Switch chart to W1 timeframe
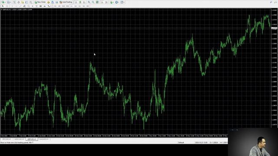This screenshot has height=156, width=278. pos(84,6)
